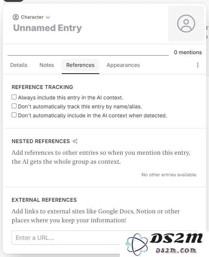
Task: Select the References tab
Action: click(x=81, y=65)
